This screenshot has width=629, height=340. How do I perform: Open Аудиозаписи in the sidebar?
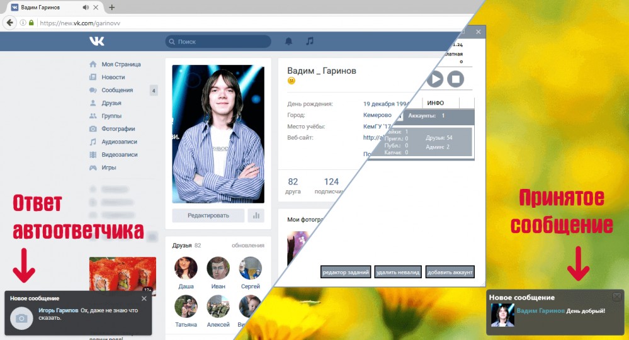(x=119, y=142)
